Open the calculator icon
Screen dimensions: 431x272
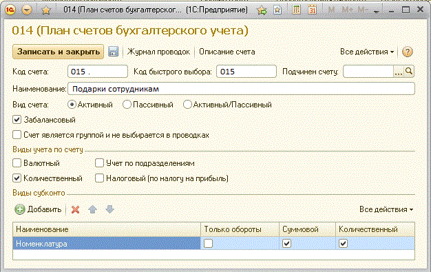pyautogui.click(x=296, y=10)
